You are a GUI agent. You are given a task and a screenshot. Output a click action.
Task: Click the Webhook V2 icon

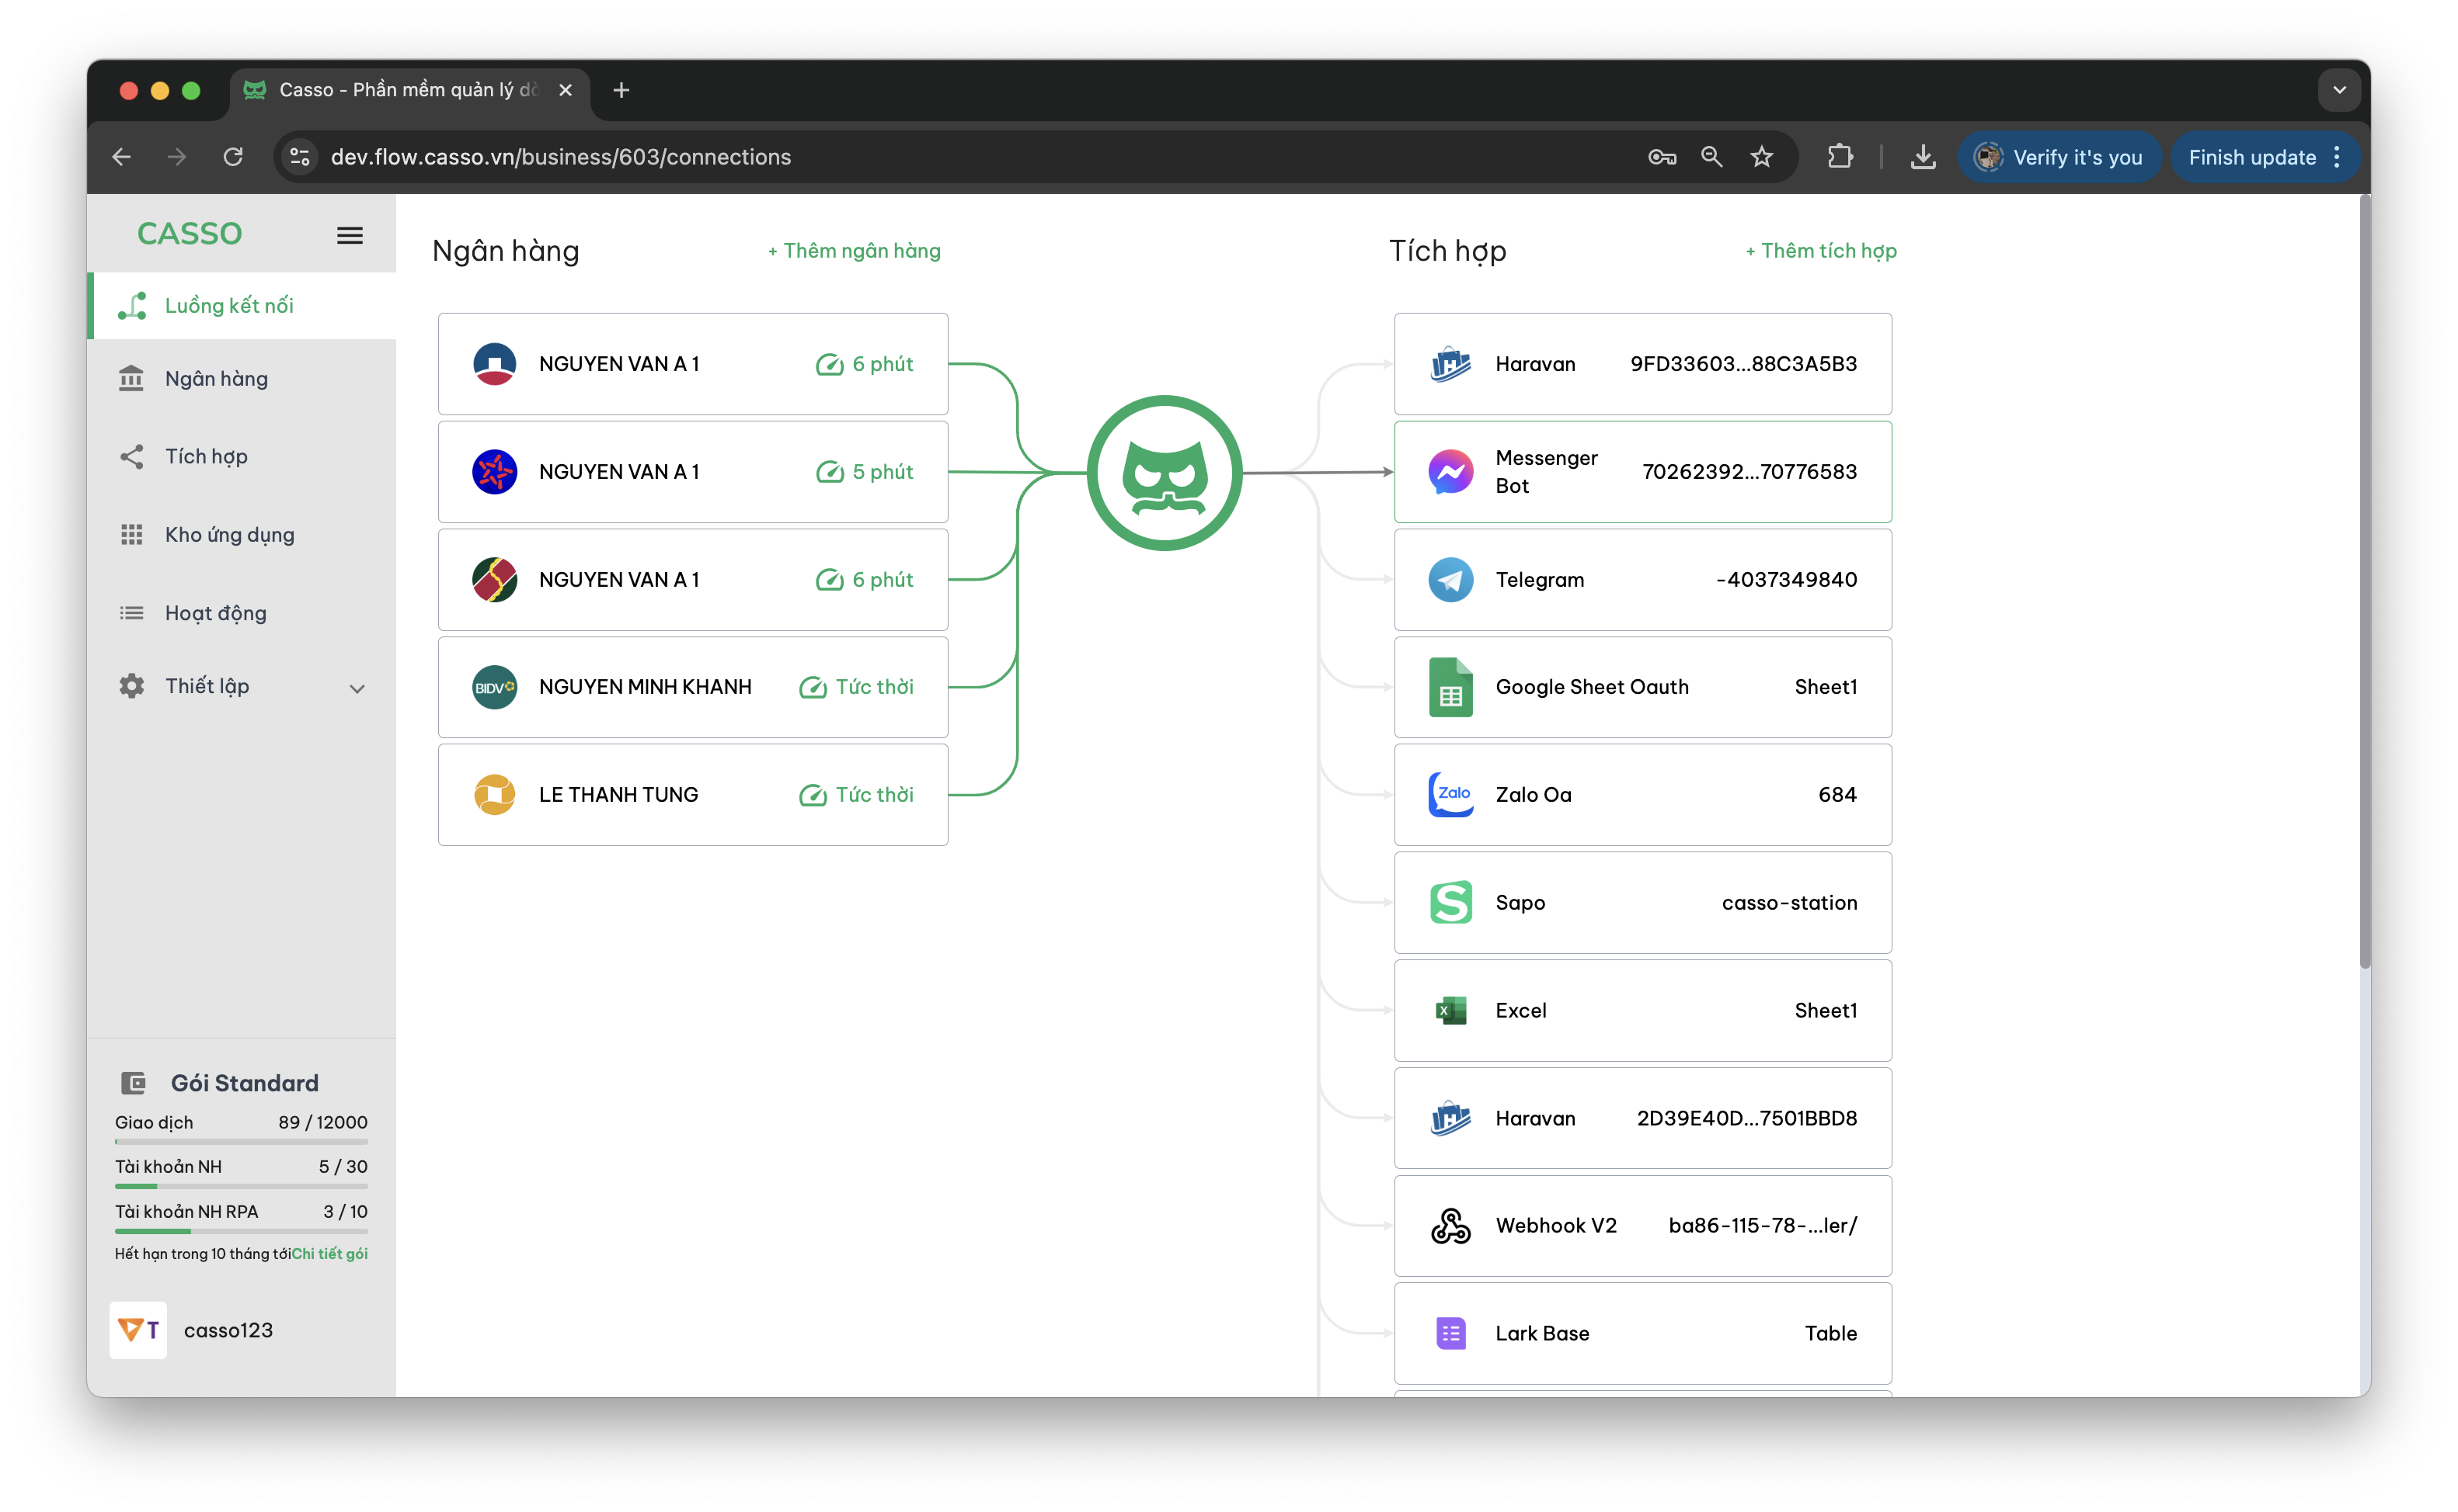[x=1450, y=1226]
